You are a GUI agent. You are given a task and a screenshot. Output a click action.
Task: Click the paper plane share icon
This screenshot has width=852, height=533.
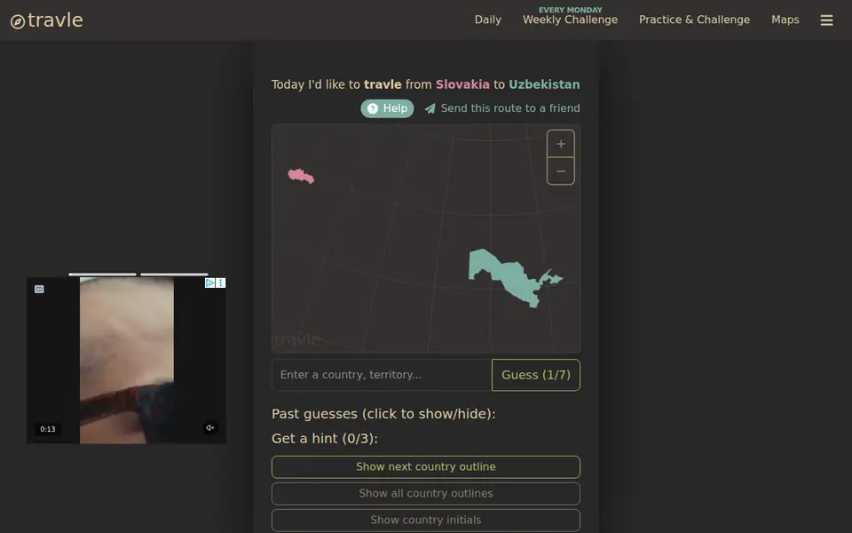tap(430, 108)
